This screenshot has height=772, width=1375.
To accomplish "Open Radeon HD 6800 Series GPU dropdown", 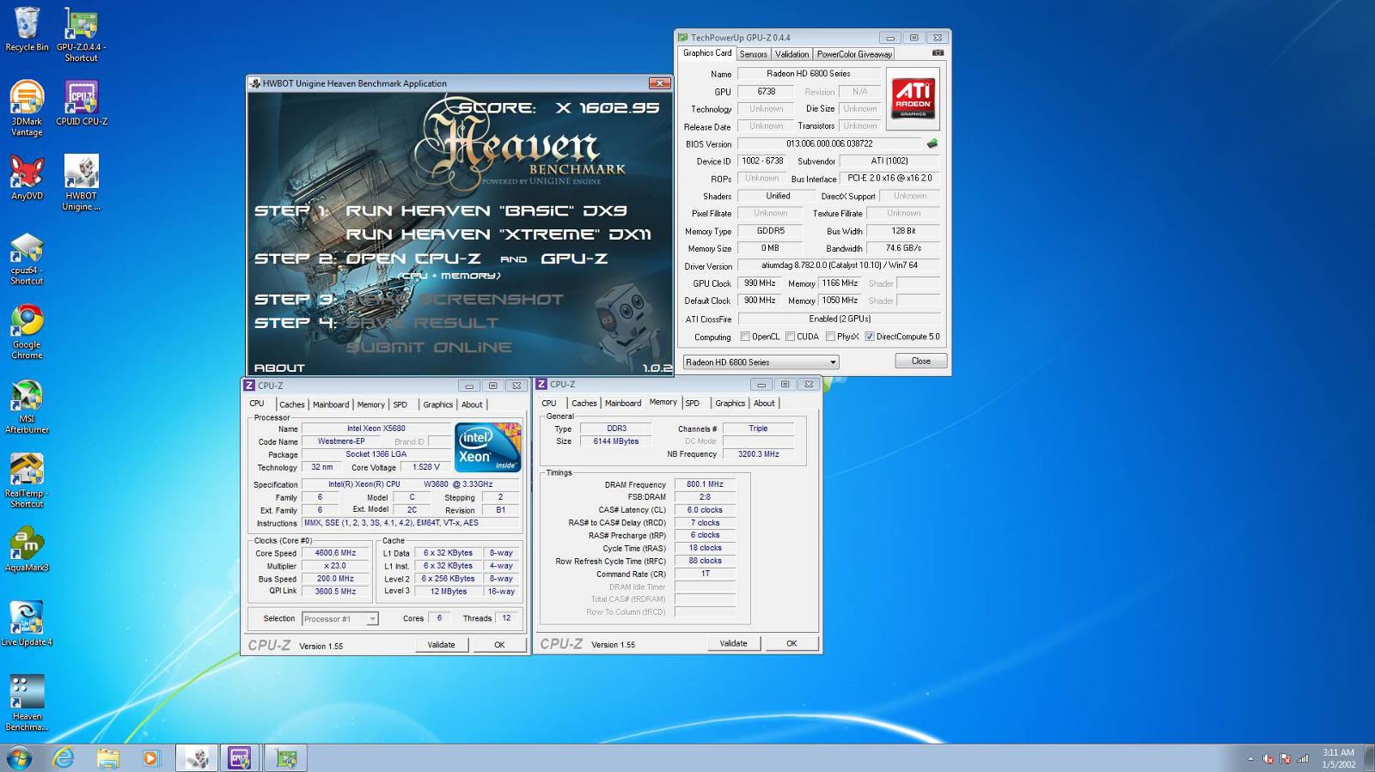I will click(761, 362).
